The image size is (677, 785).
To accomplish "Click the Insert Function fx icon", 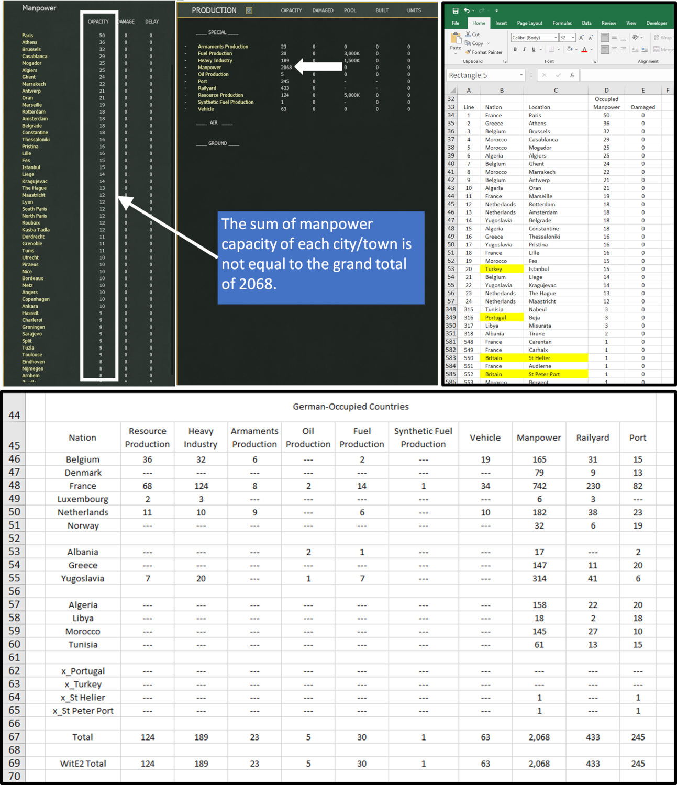I will pyautogui.click(x=572, y=75).
